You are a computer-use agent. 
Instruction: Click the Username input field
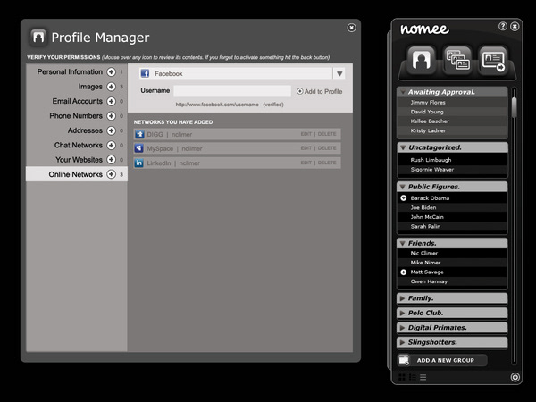pyautogui.click(x=232, y=91)
